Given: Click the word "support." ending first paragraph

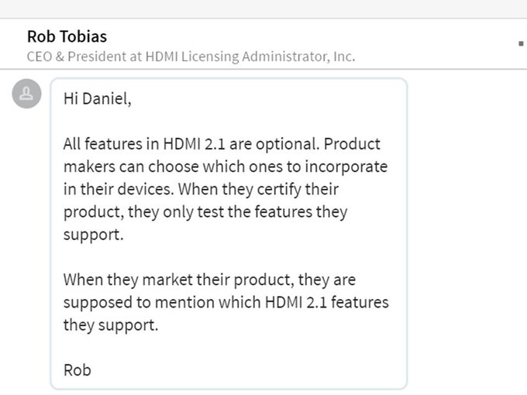Looking at the screenshot, I should click(x=93, y=235).
